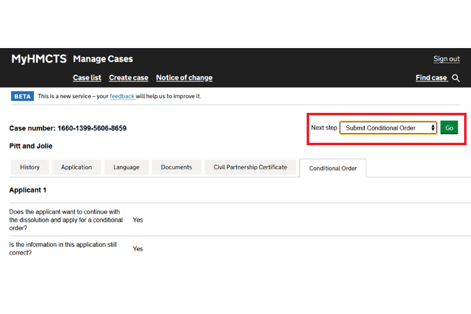Open the feedback link
Screen dimensions: 471x314
coord(122,96)
